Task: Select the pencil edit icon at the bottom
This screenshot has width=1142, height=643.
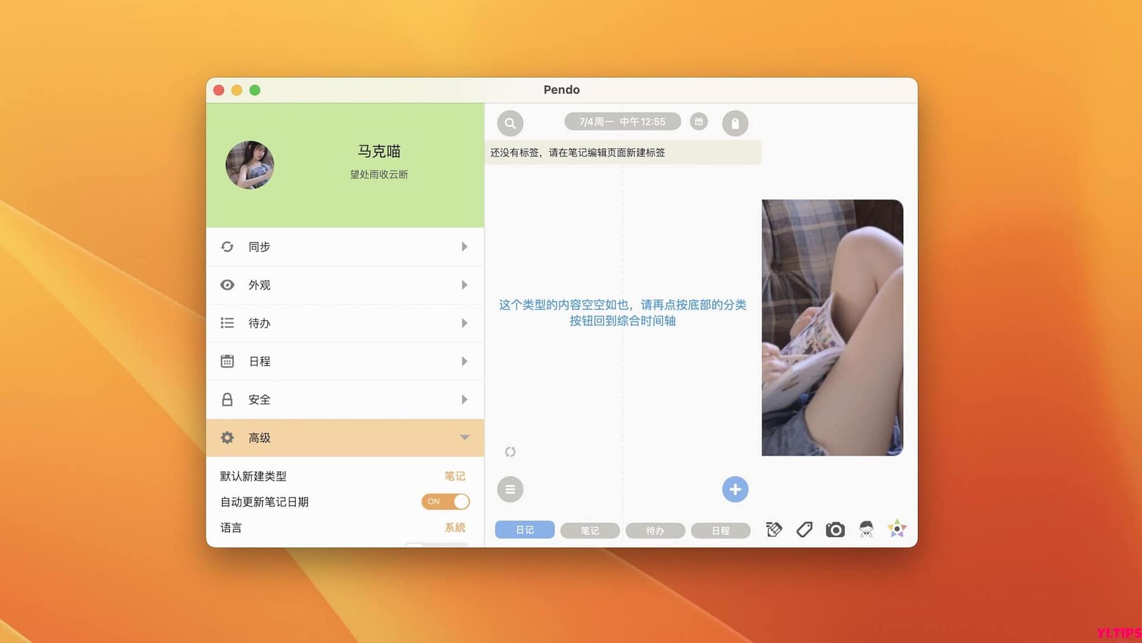Action: coord(773,529)
